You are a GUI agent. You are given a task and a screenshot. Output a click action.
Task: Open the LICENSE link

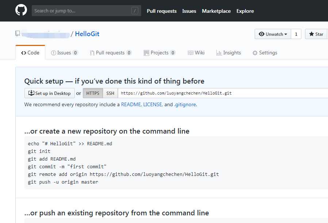[x=153, y=104]
